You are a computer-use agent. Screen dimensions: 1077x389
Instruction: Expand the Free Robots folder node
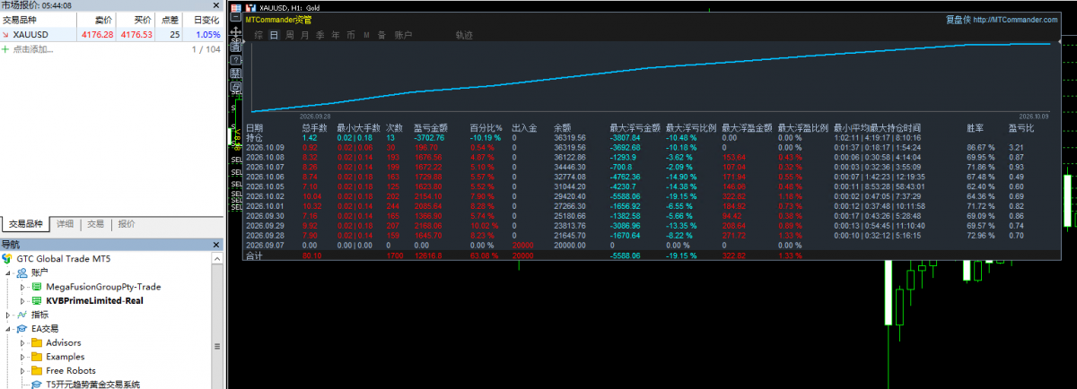click(x=23, y=370)
